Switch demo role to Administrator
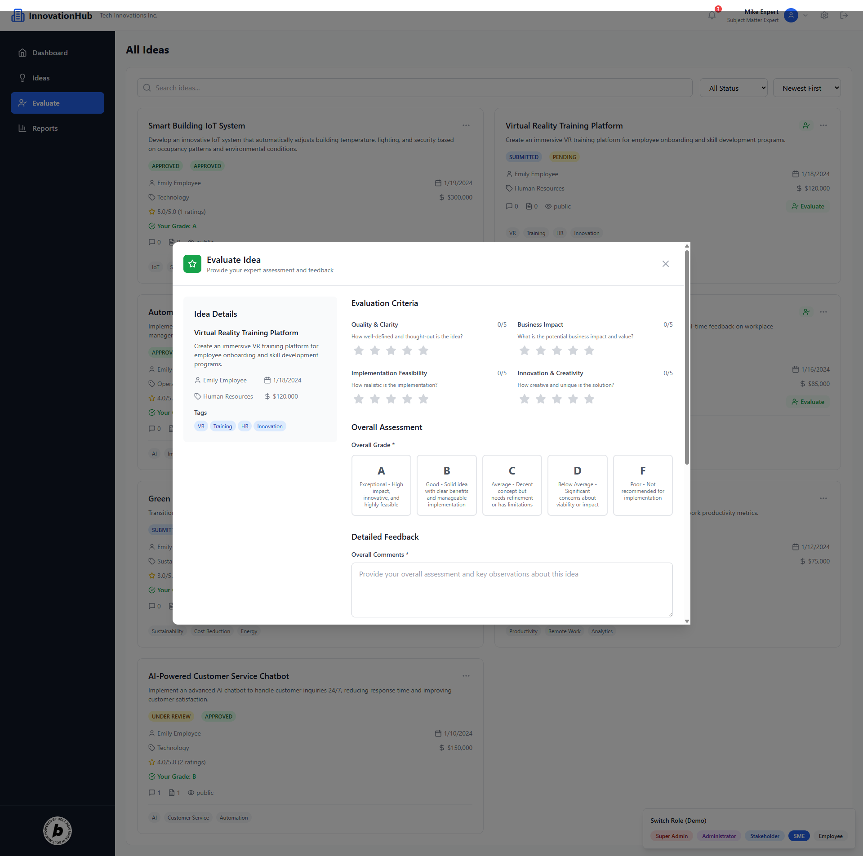863x856 pixels. [x=719, y=836]
